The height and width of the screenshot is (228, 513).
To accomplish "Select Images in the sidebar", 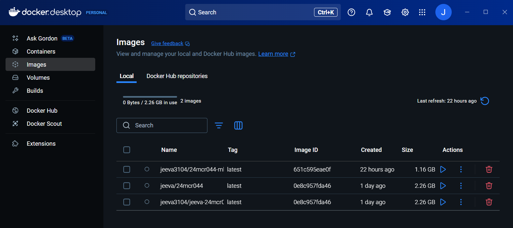I will pyautogui.click(x=51, y=64).
